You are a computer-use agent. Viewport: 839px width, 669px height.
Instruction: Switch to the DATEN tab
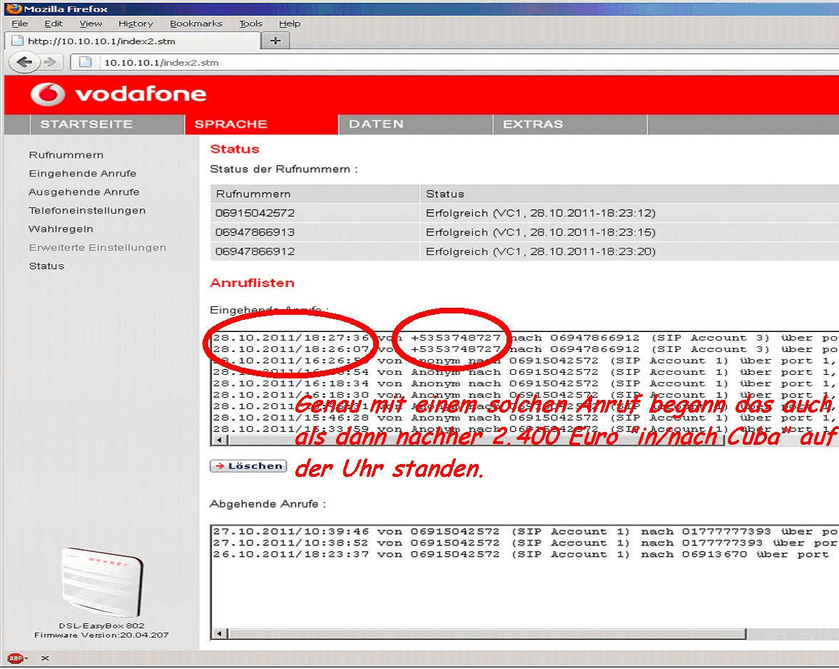[x=376, y=124]
